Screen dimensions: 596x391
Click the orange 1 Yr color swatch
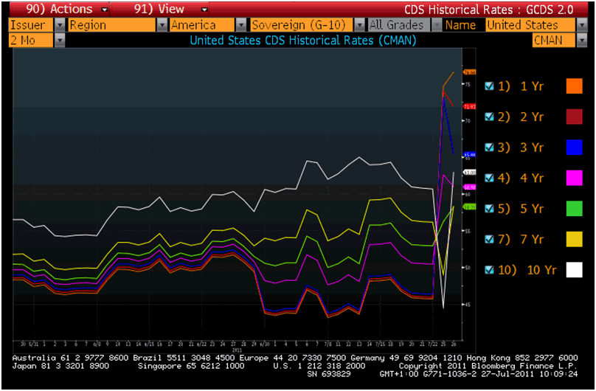click(575, 86)
